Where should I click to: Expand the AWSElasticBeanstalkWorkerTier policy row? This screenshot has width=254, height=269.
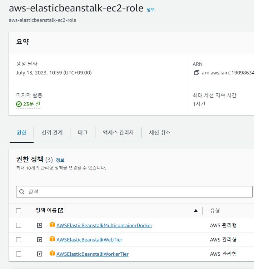40,254
